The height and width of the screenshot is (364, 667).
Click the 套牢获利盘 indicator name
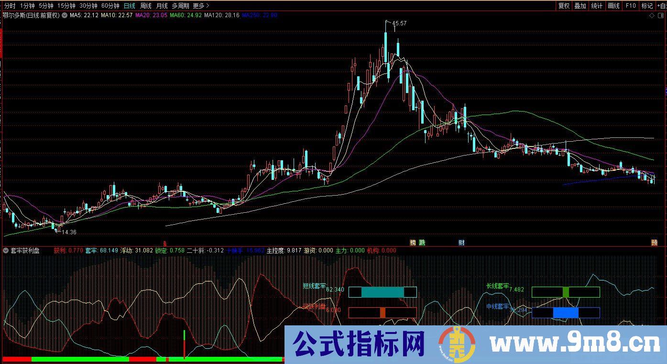coord(25,250)
